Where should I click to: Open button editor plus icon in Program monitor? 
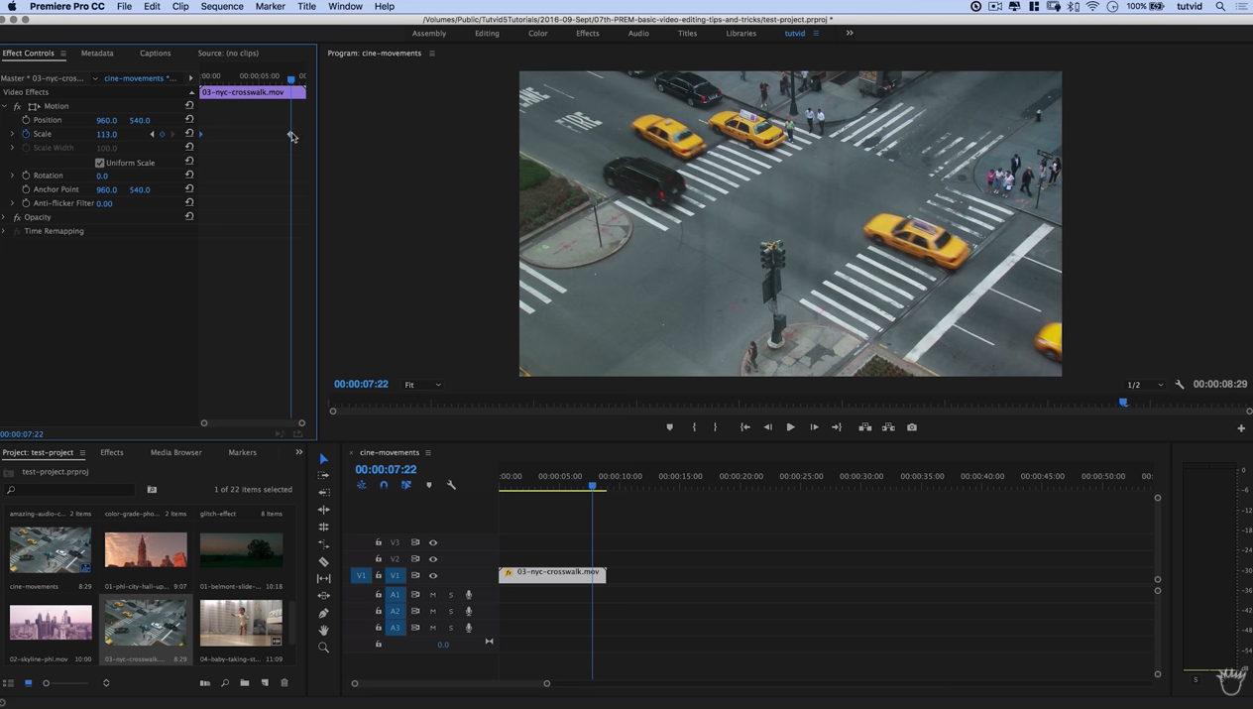coord(1241,428)
